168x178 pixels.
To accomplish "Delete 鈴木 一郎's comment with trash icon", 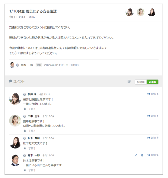I will [142, 155].
